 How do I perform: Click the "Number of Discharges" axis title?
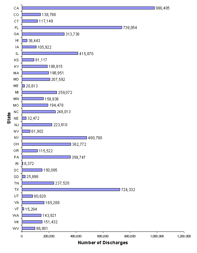(103, 243)
